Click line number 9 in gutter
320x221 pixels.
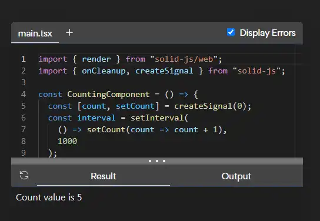(x=24, y=153)
